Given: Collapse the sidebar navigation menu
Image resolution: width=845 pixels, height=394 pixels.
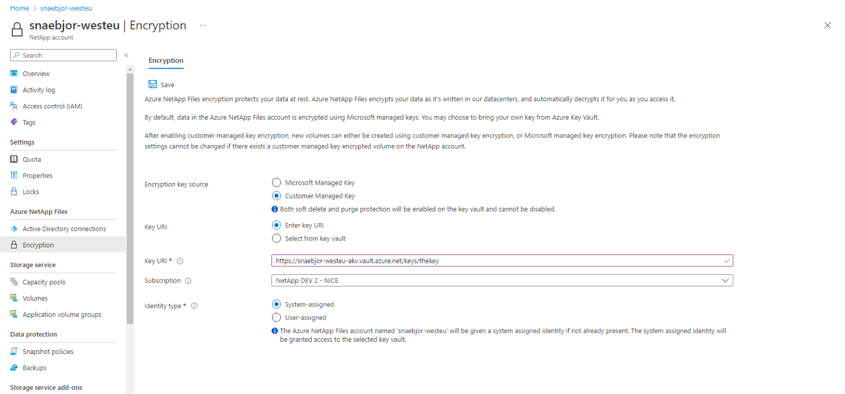Looking at the screenshot, I should click(x=126, y=55).
